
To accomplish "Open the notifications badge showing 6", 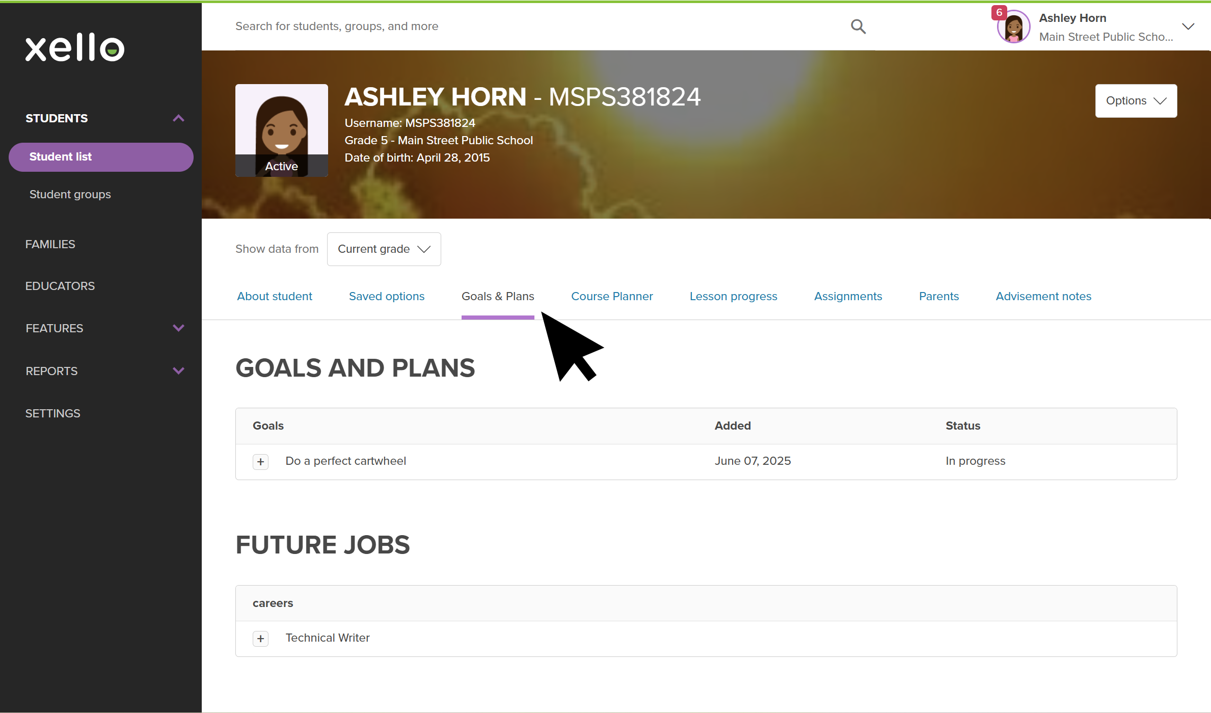I will tap(999, 12).
